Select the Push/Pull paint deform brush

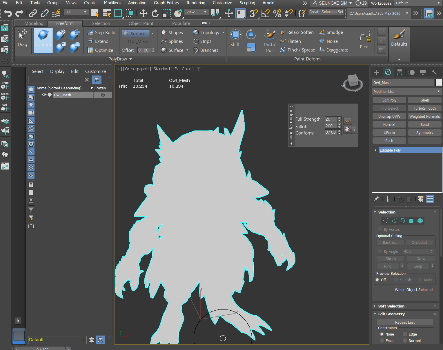tap(270, 40)
